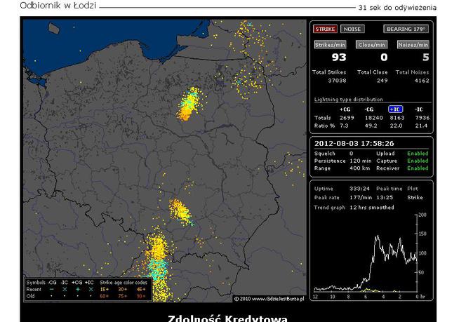This screenshot has height=322, width=466.
Task: Click the 0 hr label on graph axis
Action: pyautogui.click(x=419, y=297)
